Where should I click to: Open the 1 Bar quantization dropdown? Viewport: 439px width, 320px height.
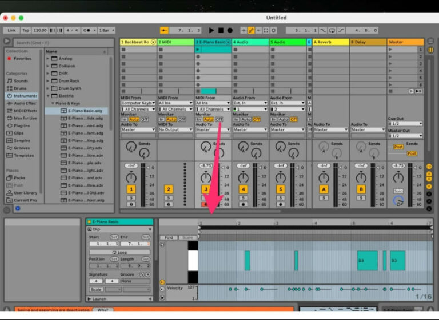pos(106,30)
